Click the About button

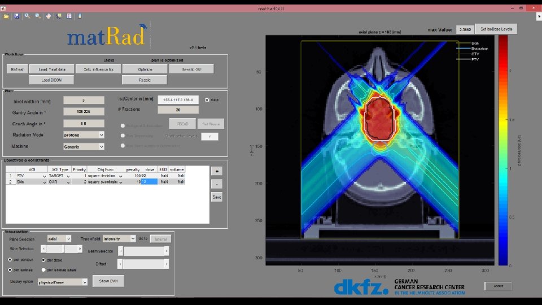(498, 286)
